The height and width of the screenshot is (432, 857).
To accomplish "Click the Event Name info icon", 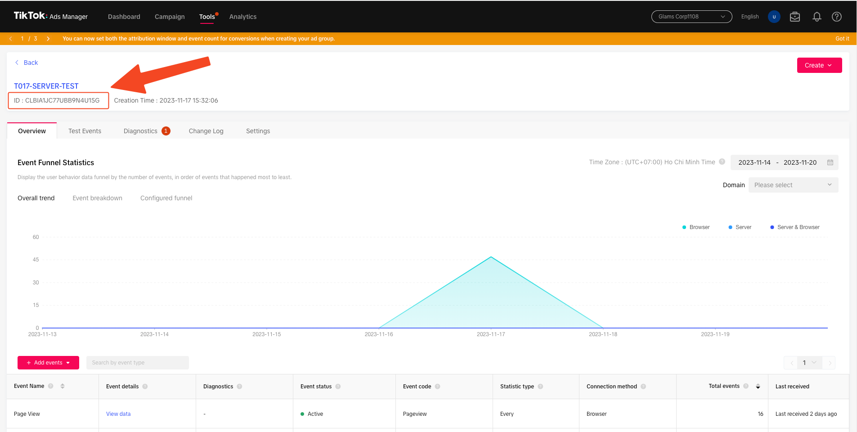I will tap(51, 386).
